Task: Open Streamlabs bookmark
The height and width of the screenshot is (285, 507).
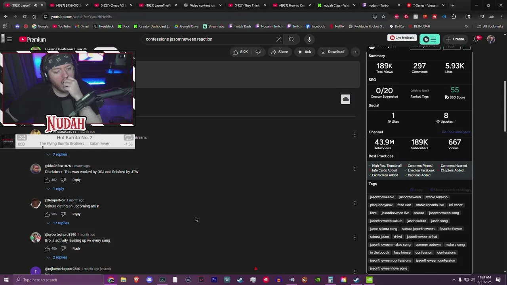Action: click(213, 27)
